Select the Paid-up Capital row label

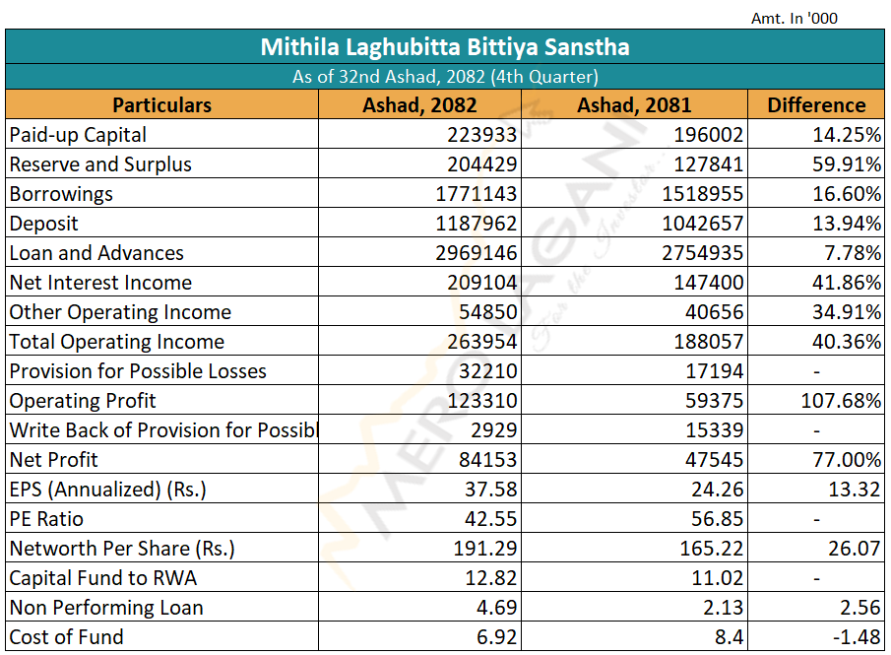point(78,135)
